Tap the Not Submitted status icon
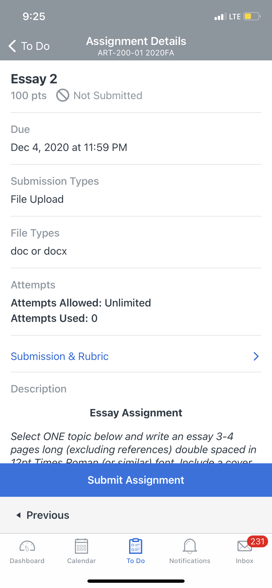Viewport: 272px width, 588px height. tap(63, 95)
